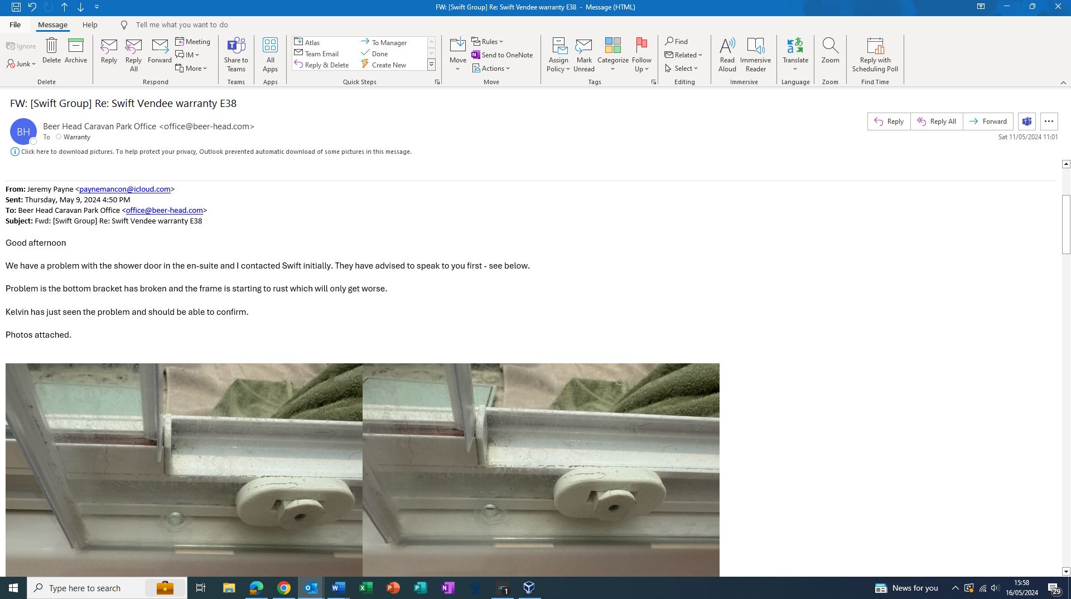
Task: Mark the message as Unread
Action: pos(583,54)
